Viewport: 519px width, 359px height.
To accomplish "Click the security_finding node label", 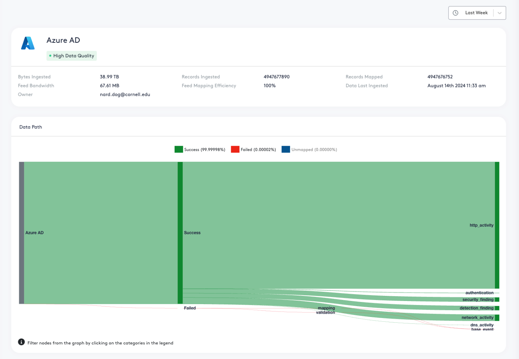I will pos(478,300).
